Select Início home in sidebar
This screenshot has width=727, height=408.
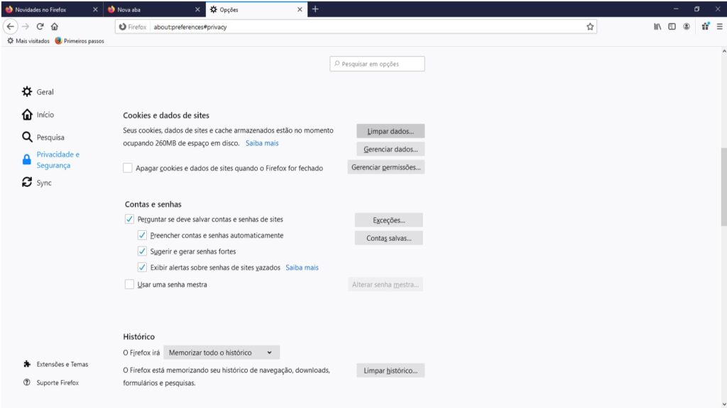pos(27,114)
